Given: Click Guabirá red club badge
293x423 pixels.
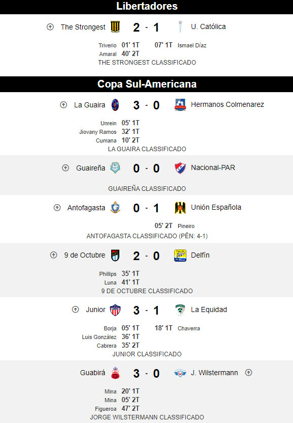Looking at the screenshot, I should [115, 373].
